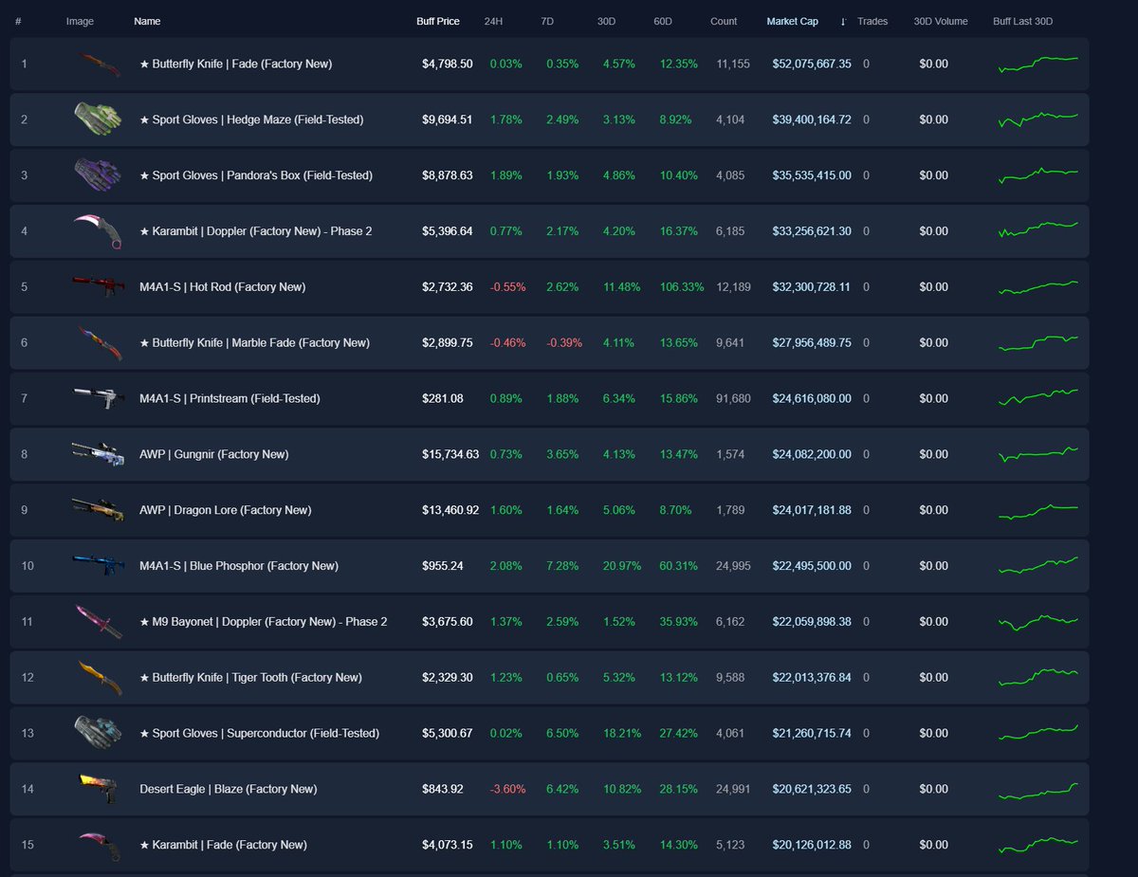Open ★ Butterfly Knife | Marble Fade listing

254,342
